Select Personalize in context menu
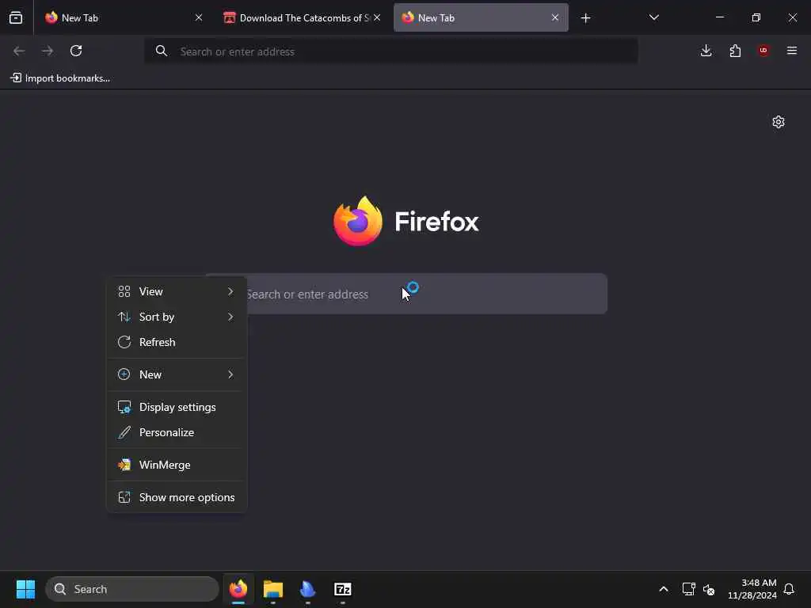 click(177, 432)
